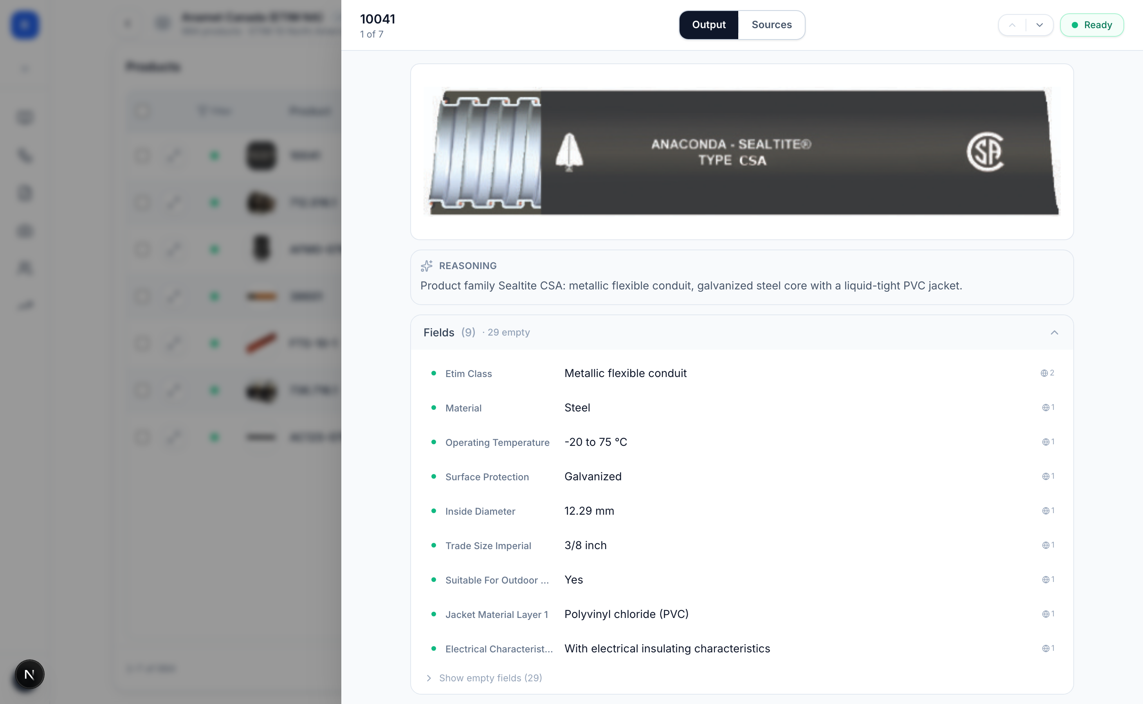
Task: Open the Anaconda Sealtite conduit product image
Action: [x=742, y=152]
